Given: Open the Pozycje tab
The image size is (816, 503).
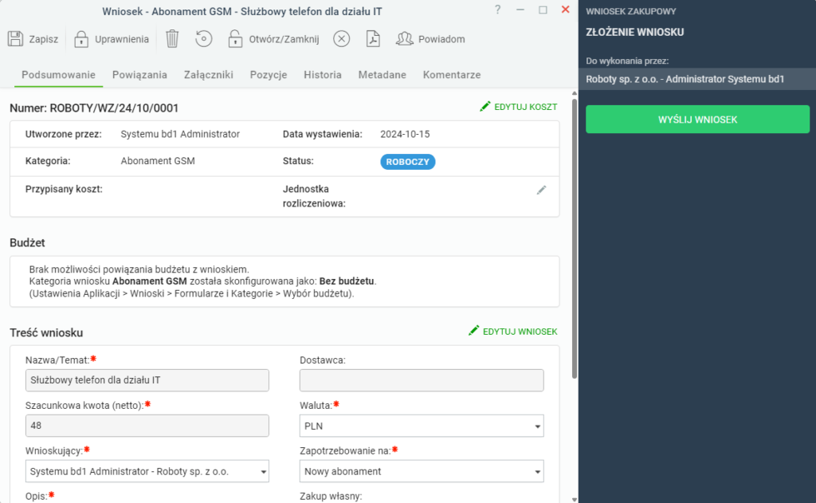Looking at the screenshot, I should (269, 75).
